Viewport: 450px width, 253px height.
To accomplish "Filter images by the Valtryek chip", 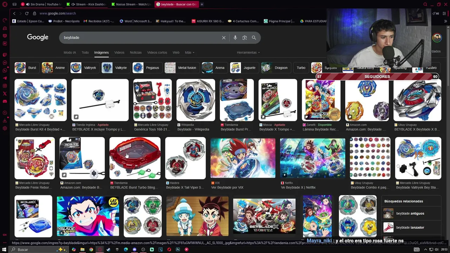I will 84,68.
